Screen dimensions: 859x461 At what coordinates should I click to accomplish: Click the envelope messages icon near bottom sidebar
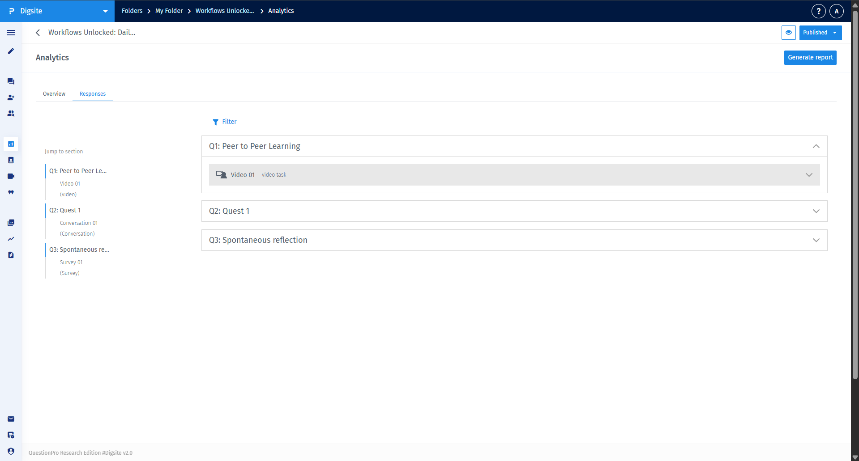tap(11, 419)
